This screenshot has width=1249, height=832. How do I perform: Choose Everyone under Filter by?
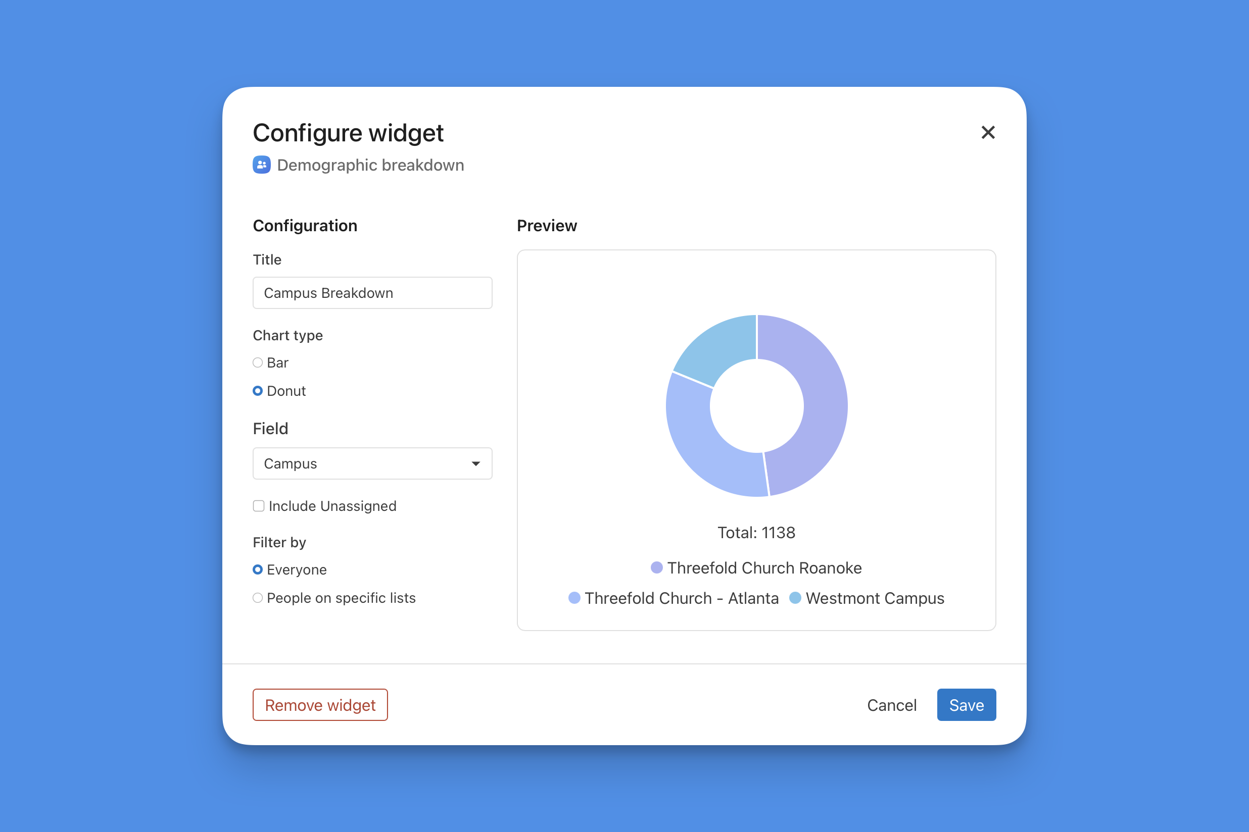point(258,569)
